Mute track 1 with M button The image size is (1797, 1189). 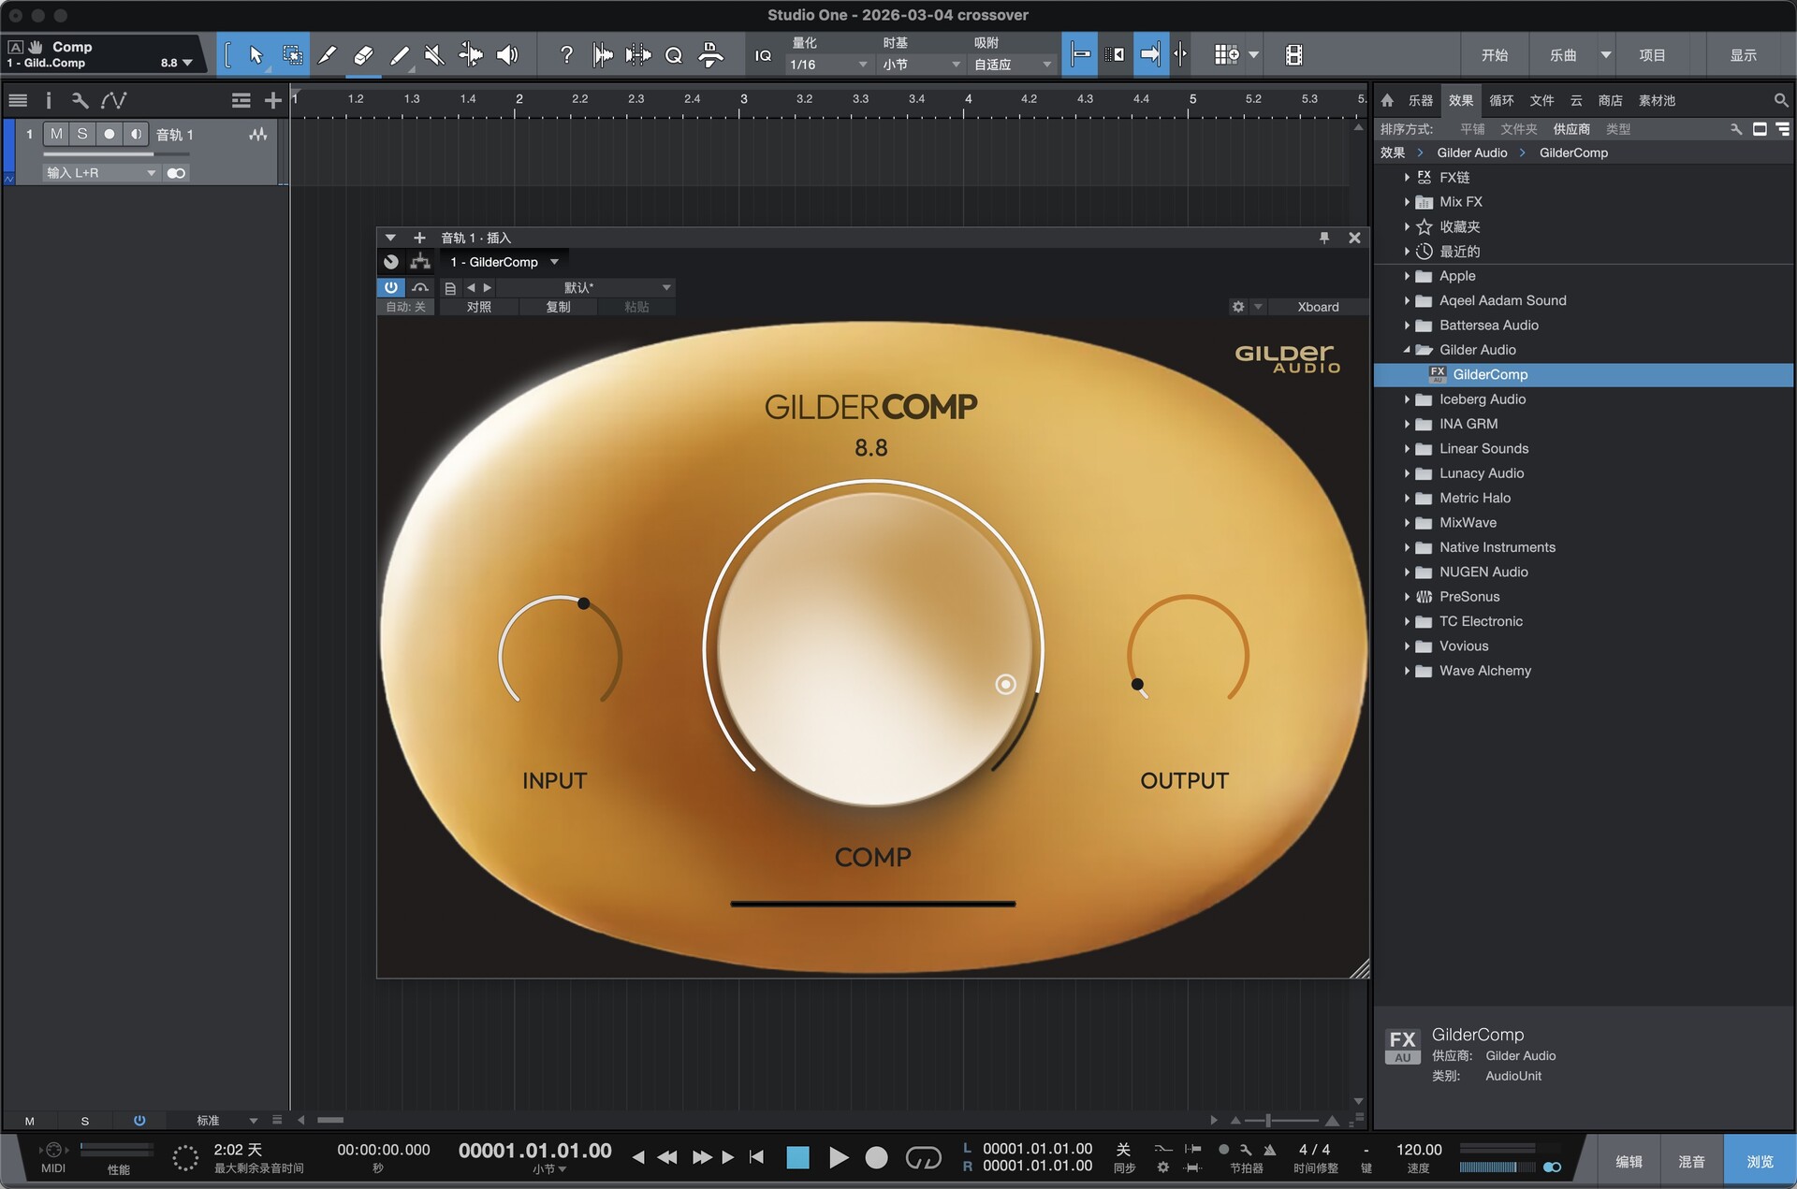[x=56, y=134]
